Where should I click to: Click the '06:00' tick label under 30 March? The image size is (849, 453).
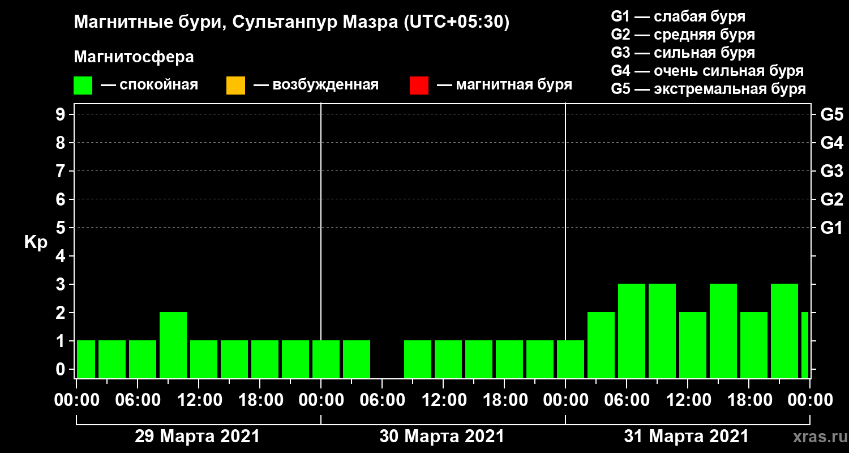381,400
